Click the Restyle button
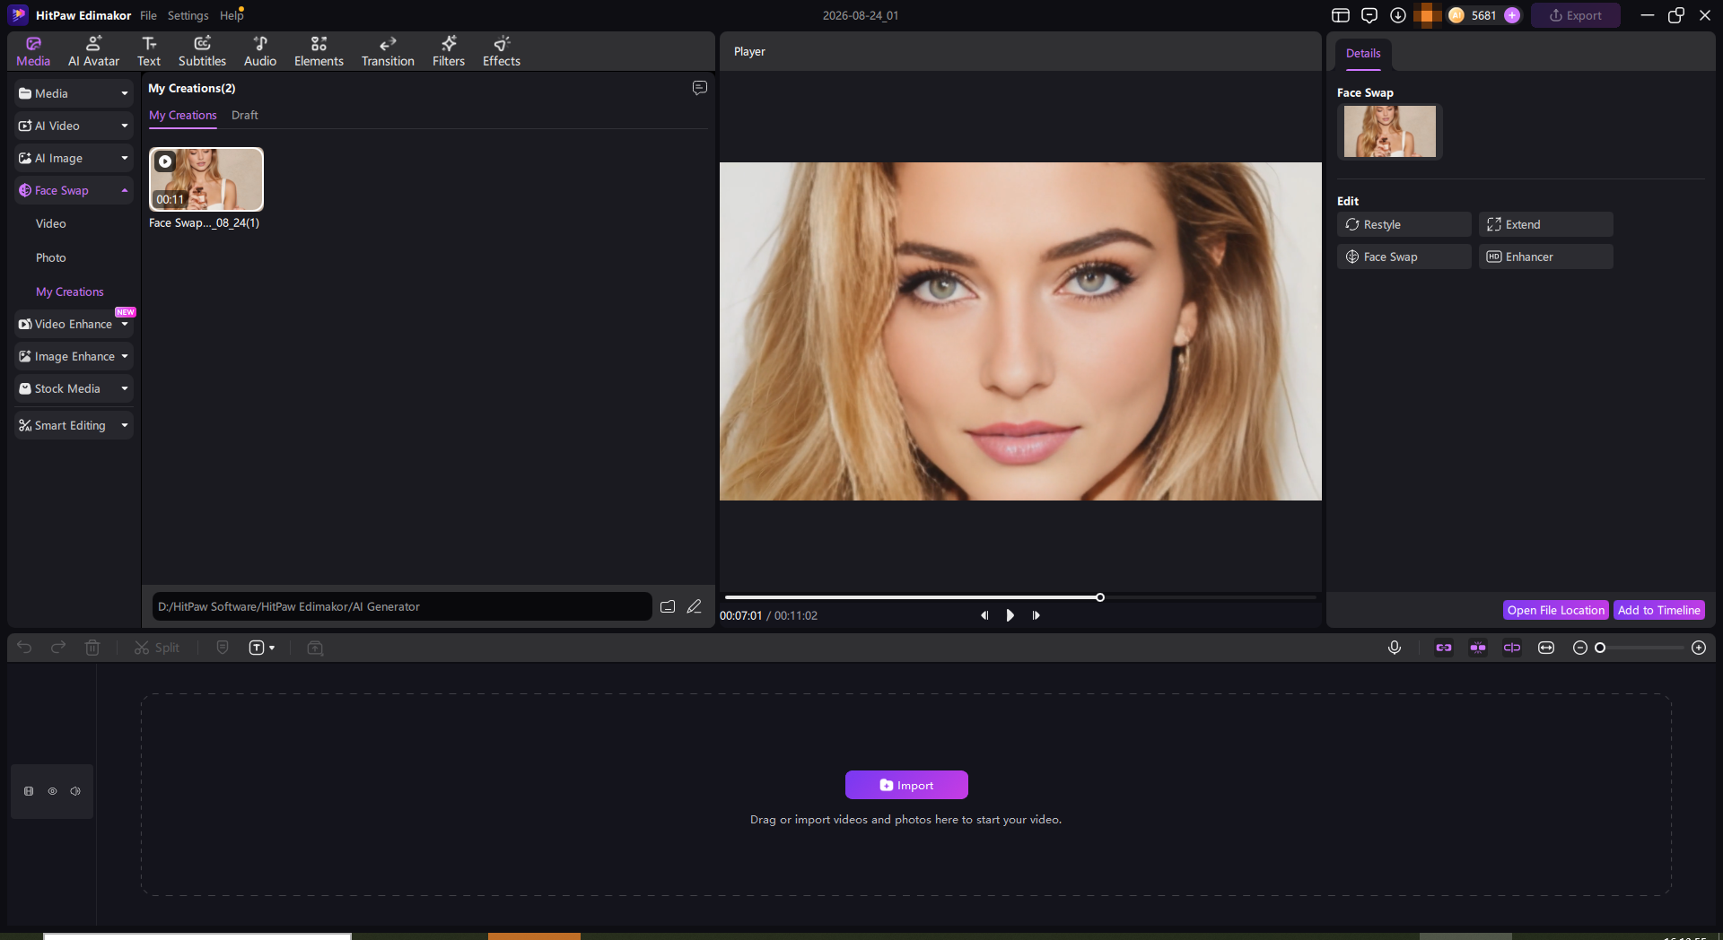 1404,224
